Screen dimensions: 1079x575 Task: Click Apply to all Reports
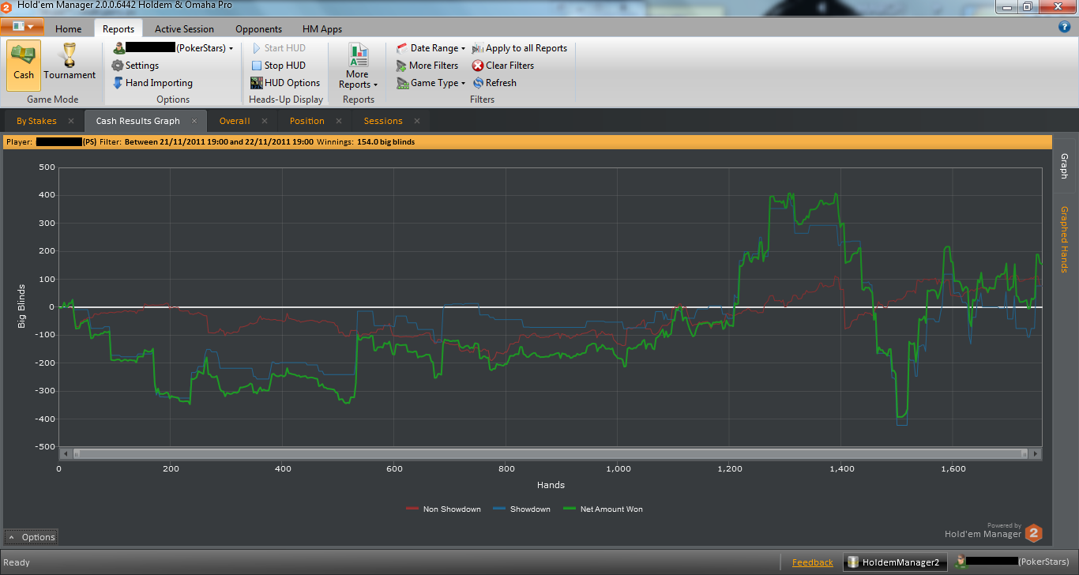pyautogui.click(x=519, y=48)
